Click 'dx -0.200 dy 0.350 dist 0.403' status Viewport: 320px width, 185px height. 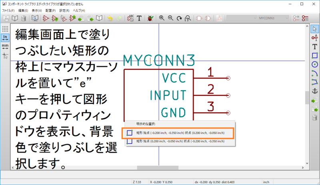click(x=214, y=182)
